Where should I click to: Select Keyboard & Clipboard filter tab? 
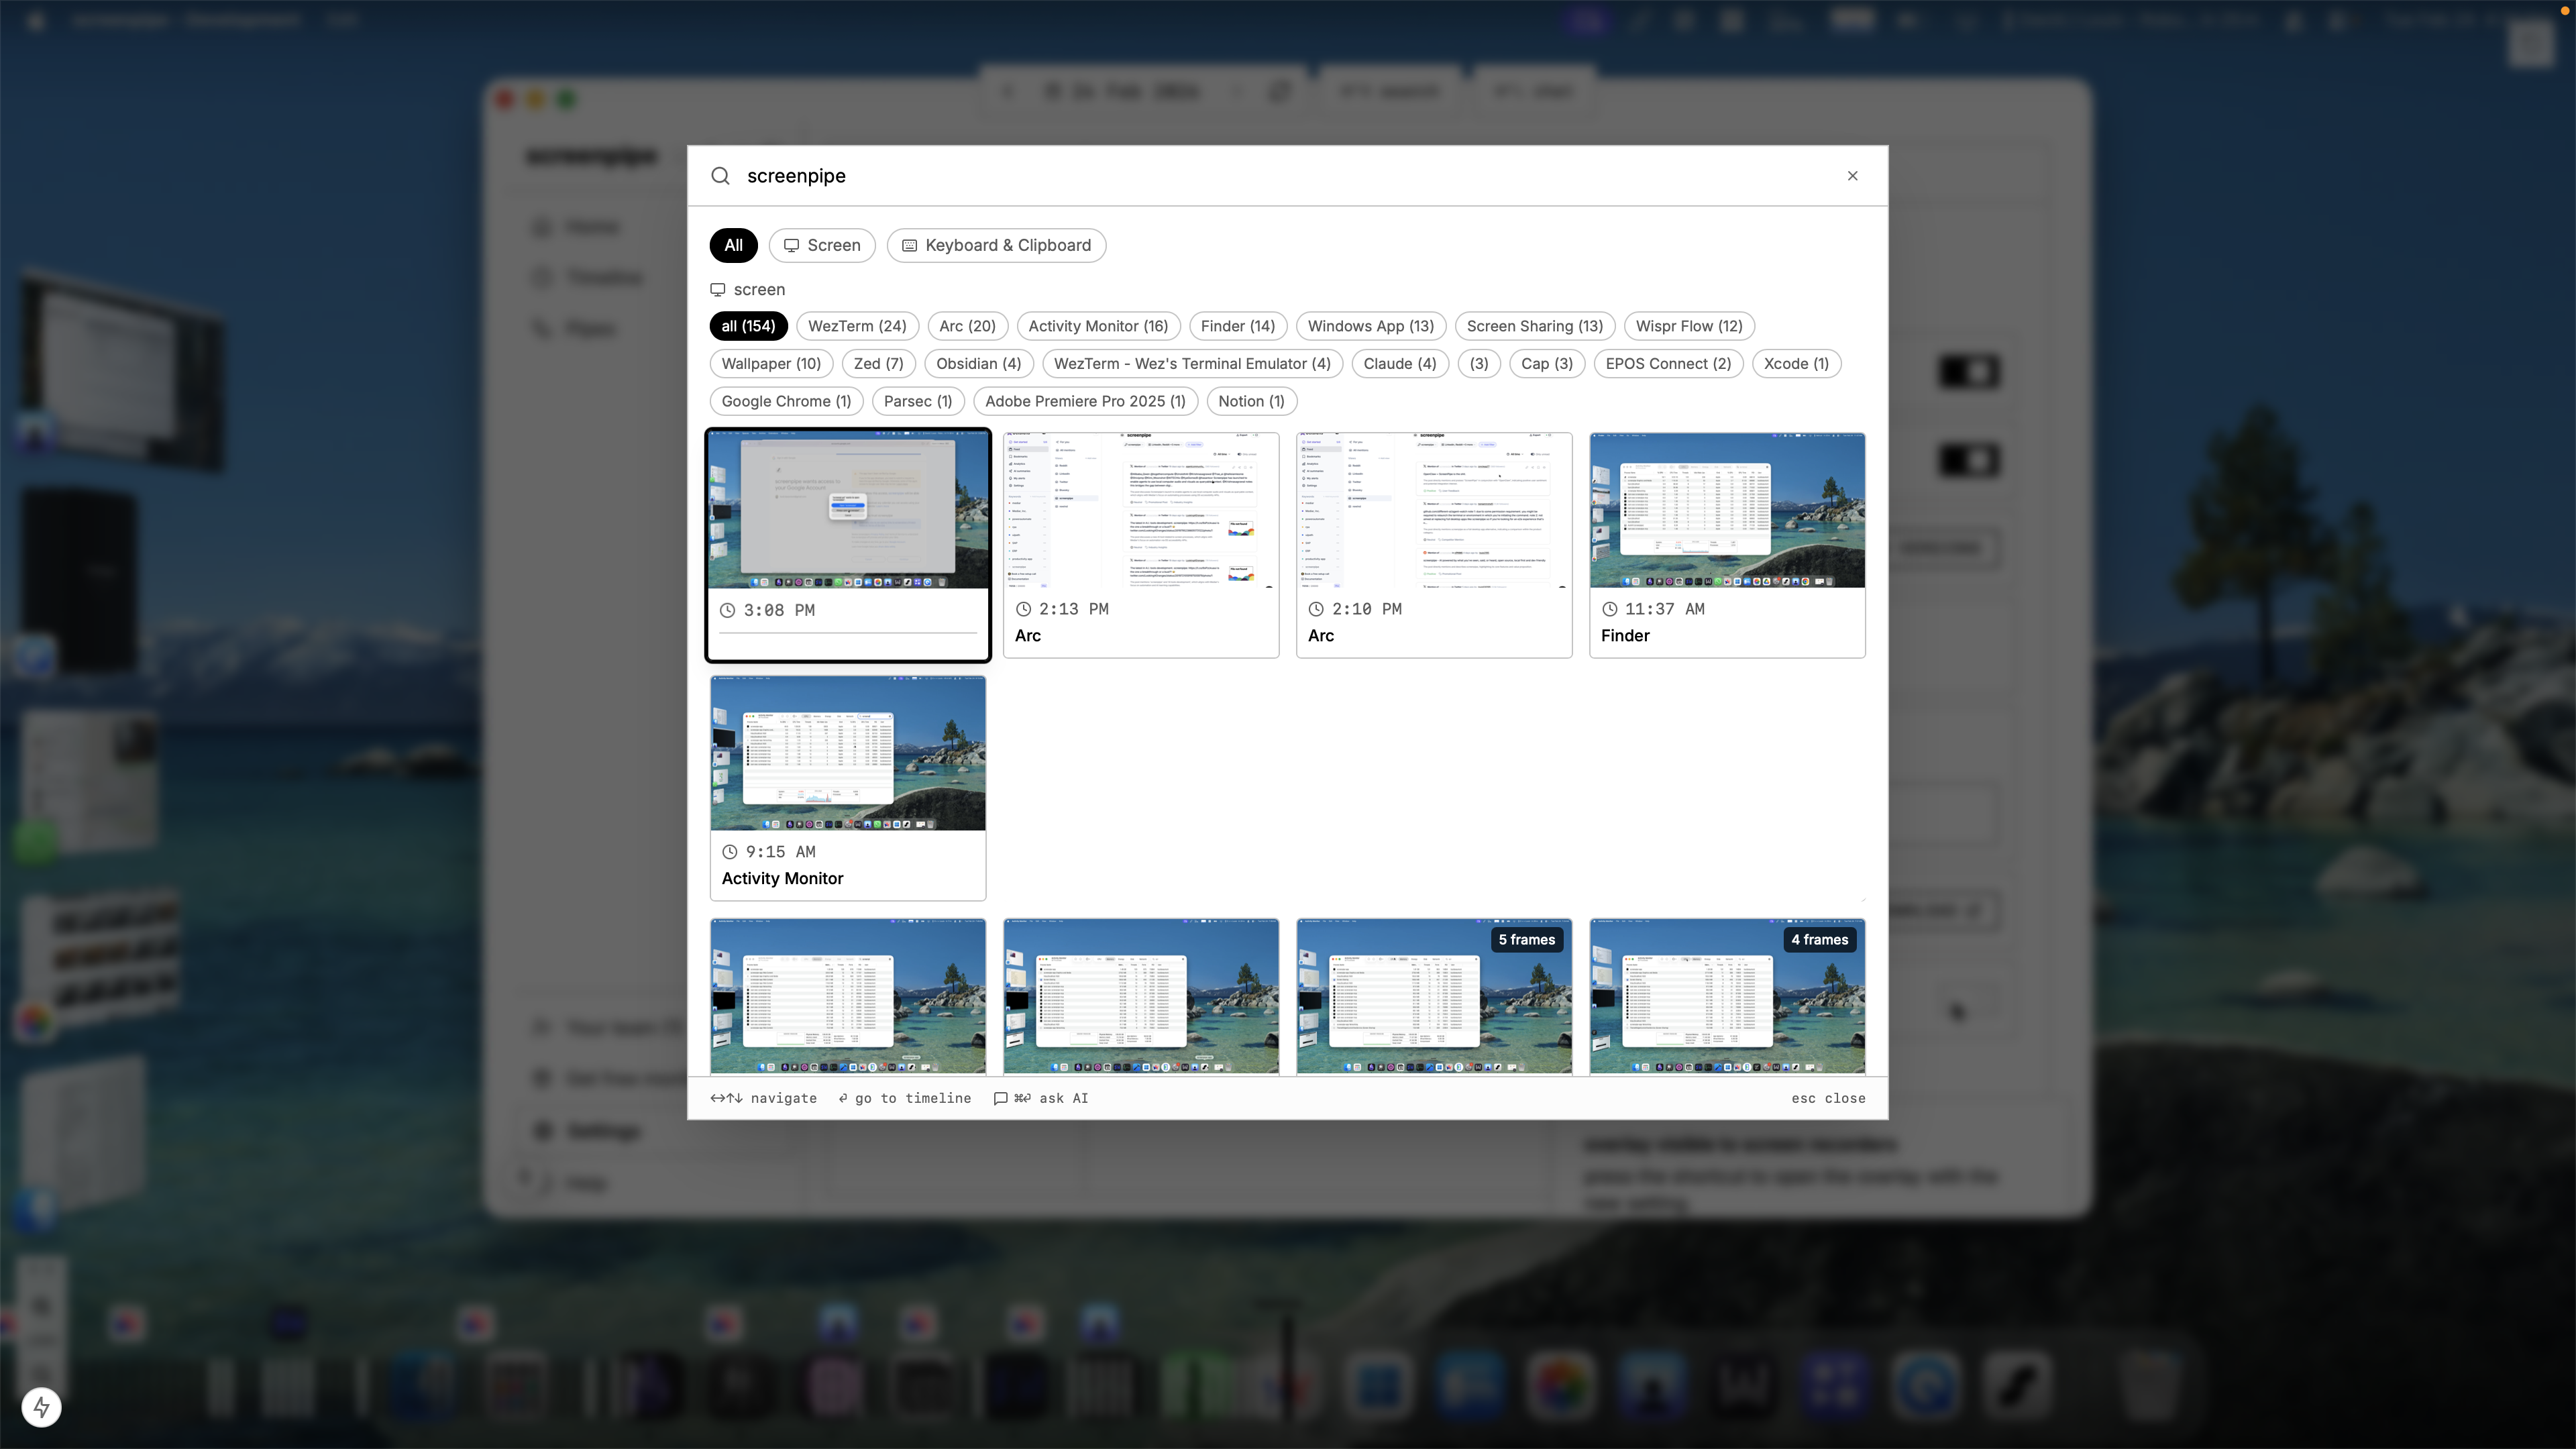click(996, 245)
